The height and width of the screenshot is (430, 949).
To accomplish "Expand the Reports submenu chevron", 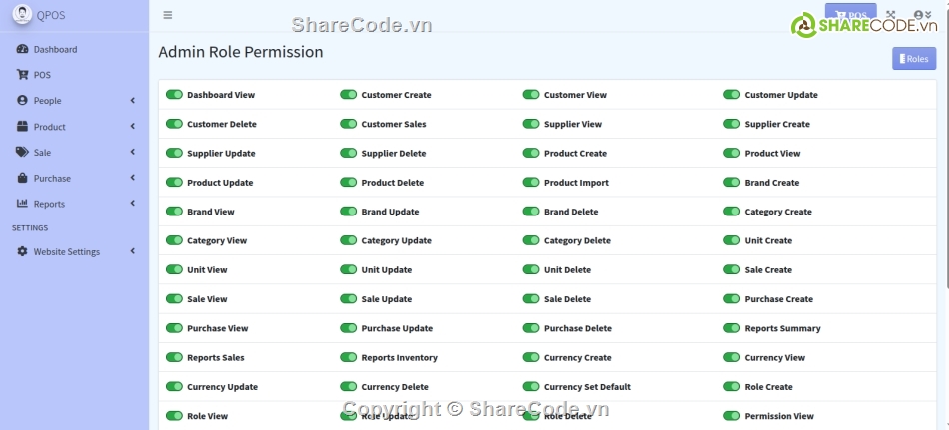I will pyautogui.click(x=133, y=204).
